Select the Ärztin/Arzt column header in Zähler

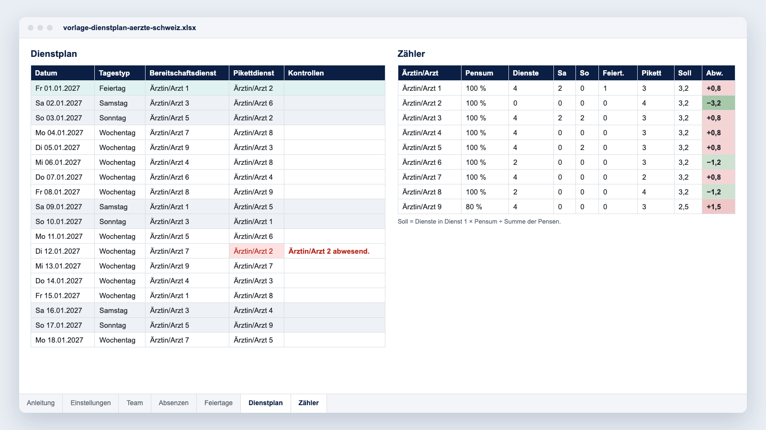[x=430, y=73]
